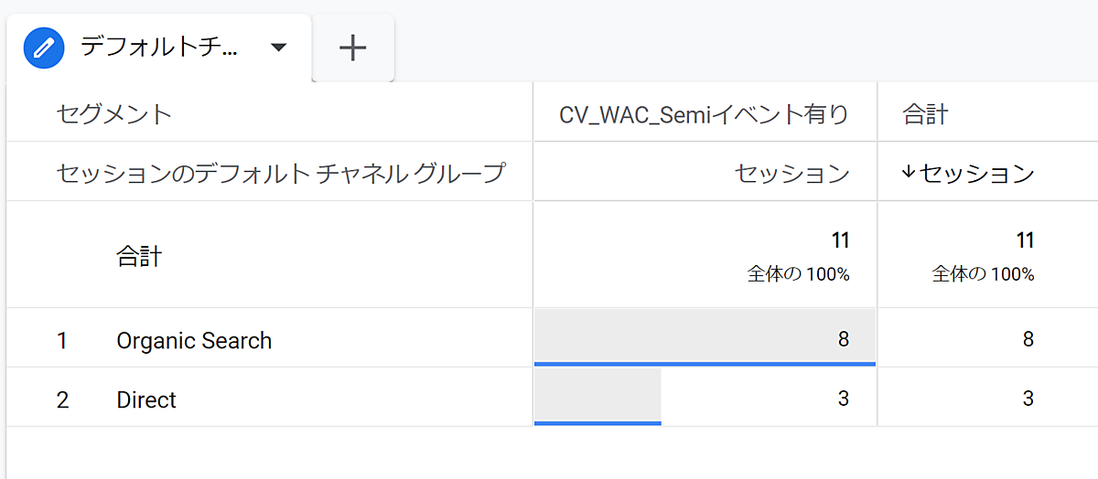The image size is (1098, 479).
Task: Click セッションのデフォルト チャネル グループ dimension header
Action: (281, 174)
